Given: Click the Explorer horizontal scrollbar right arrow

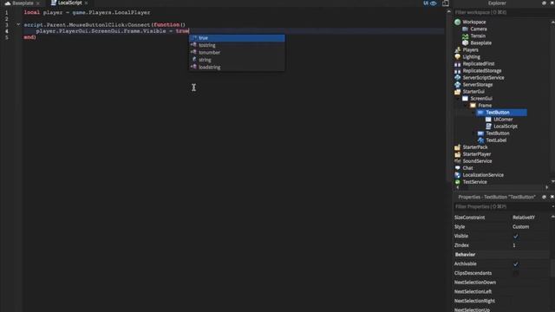Looking at the screenshot, I should 547,187.
